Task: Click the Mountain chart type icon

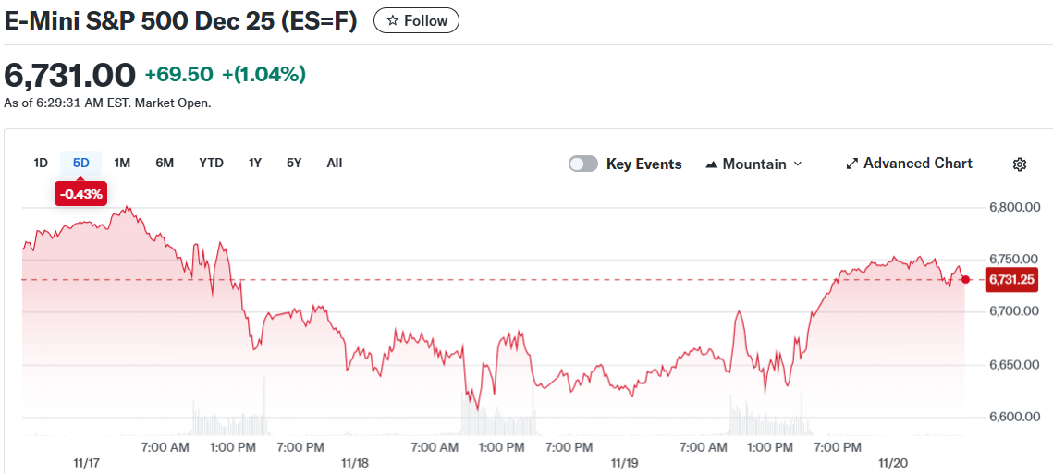Action: 712,164
